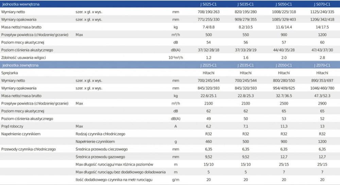340x185 pixels.
Task: Select outdoor packaging size '954/409/625'
Action: tap(284, 88)
